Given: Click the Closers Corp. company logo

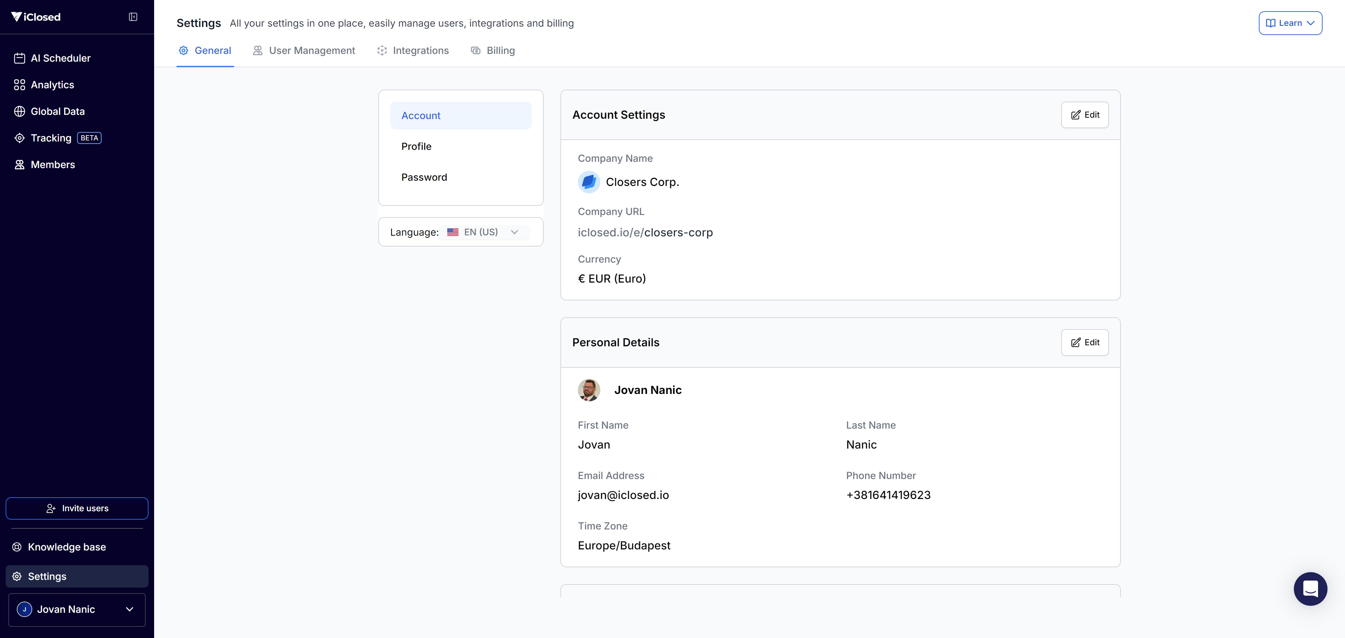Looking at the screenshot, I should (x=588, y=182).
